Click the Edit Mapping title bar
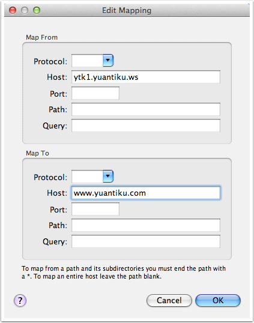254x323 pixels. 127,10
